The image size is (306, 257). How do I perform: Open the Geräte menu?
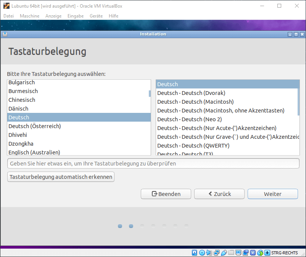[x=96, y=16]
